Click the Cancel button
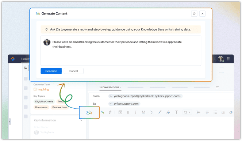 74,71
